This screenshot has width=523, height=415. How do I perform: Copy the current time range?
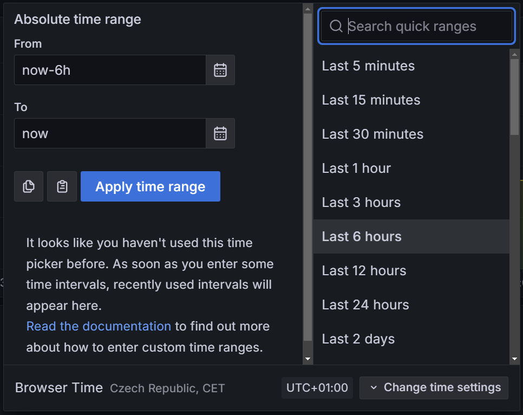click(28, 186)
